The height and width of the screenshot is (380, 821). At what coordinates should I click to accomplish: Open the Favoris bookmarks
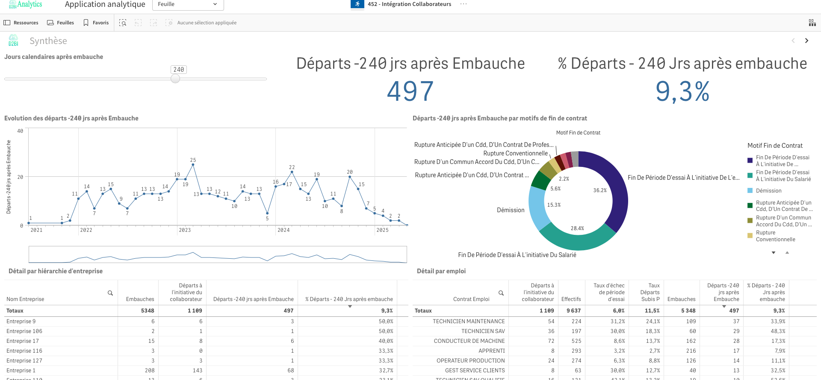click(96, 23)
